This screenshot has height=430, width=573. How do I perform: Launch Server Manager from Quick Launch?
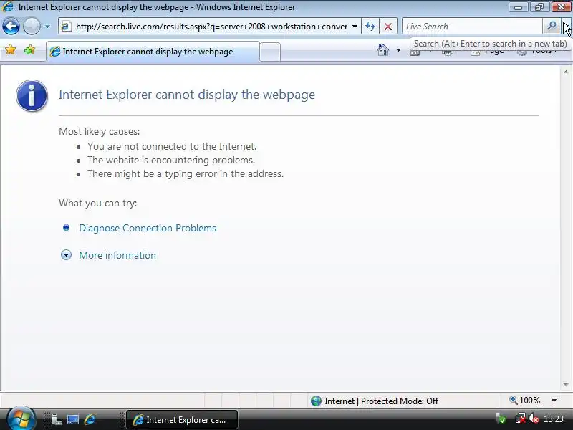click(x=57, y=419)
